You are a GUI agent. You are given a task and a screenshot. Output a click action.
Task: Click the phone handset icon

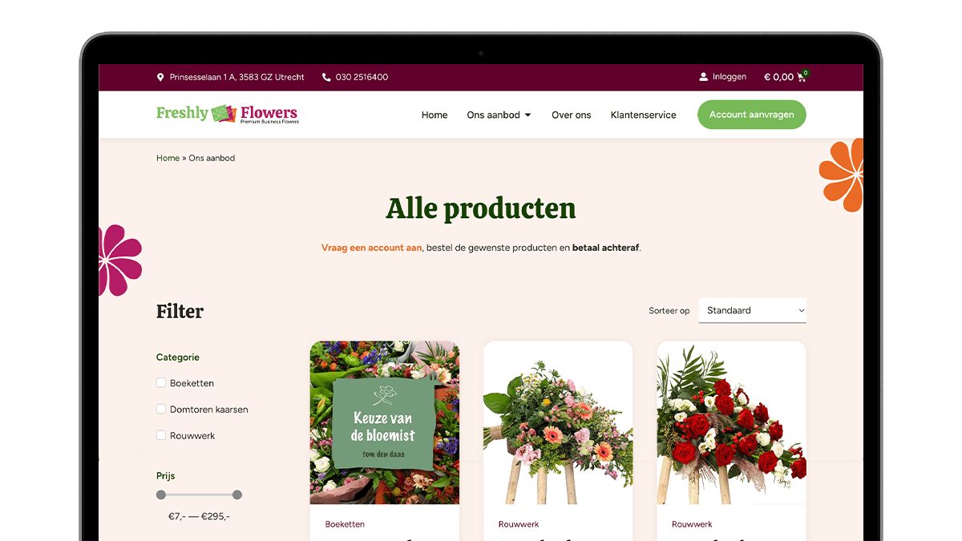tap(326, 78)
